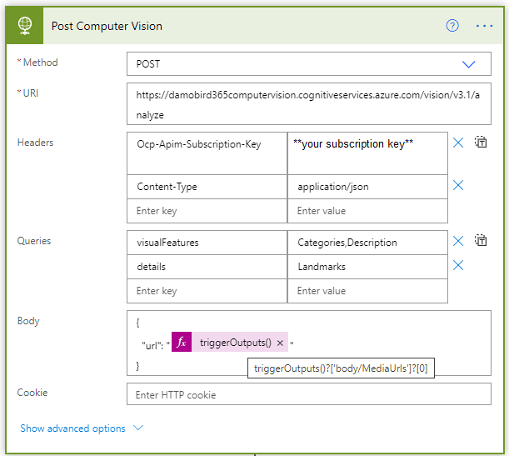The height and width of the screenshot is (456, 509).
Task: Switch Headers to text mode icon
Action: pyautogui.click(x=481, y=143)
